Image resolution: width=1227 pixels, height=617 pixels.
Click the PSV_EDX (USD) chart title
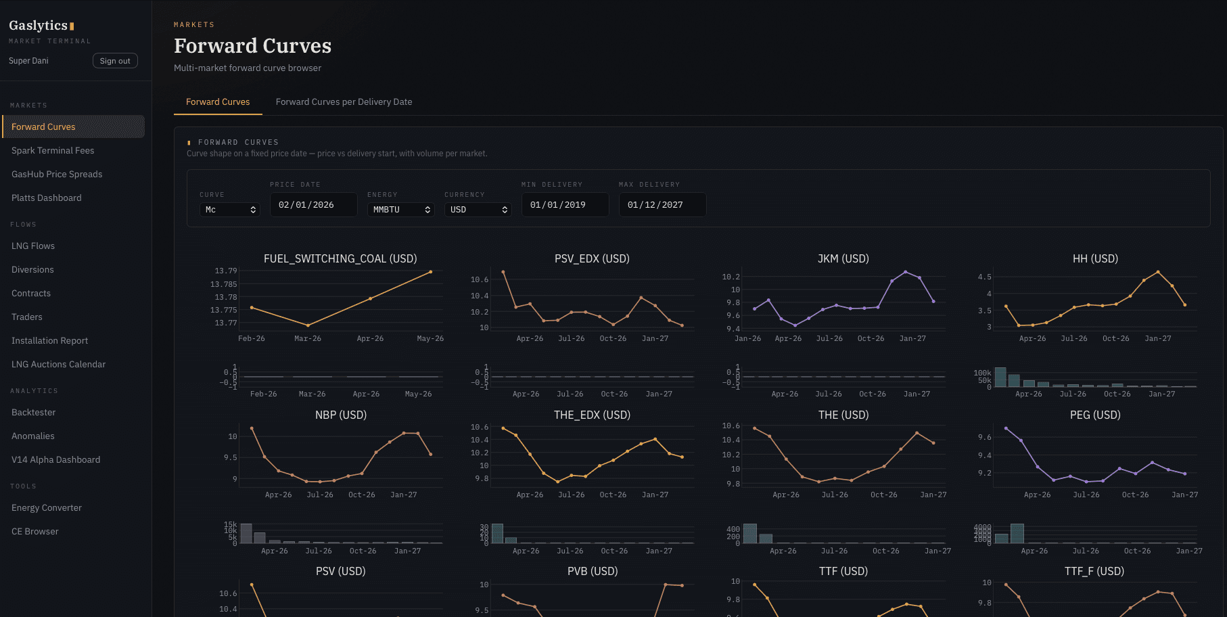click(592, 258)
